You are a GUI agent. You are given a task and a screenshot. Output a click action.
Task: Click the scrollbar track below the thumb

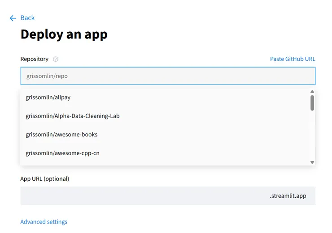coord(312,134)
